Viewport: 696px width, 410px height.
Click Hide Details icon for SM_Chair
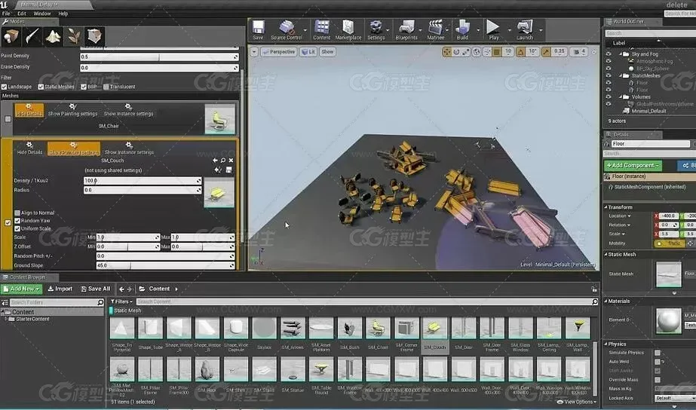pos(29,110)
